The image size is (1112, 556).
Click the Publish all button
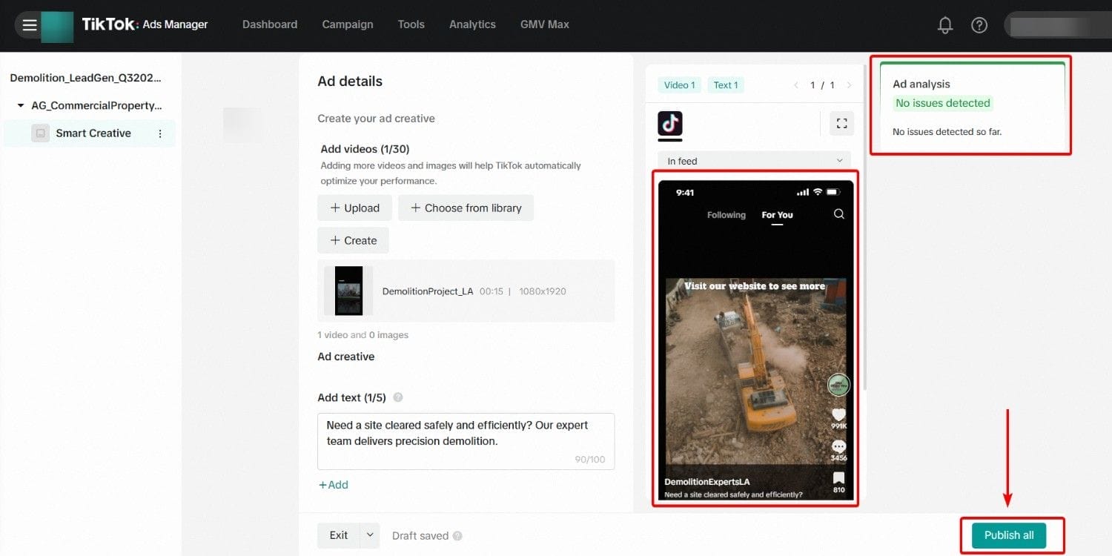1009,535
